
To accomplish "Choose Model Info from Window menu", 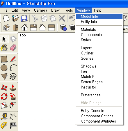I will pyautogui.click(x=99, y=17).
